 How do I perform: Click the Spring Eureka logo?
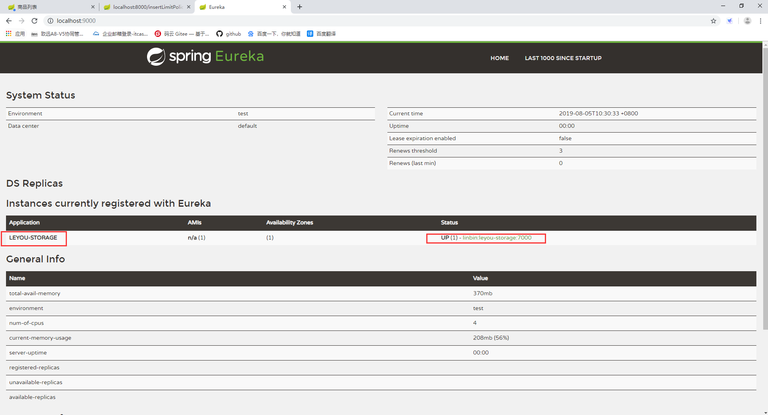click(205, 56)
